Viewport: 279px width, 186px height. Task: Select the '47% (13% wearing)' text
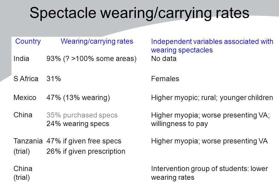click(78, 98)
